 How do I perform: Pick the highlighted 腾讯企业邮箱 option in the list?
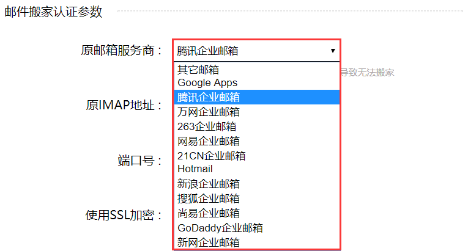pyautogui.click(x=208, y=97)
